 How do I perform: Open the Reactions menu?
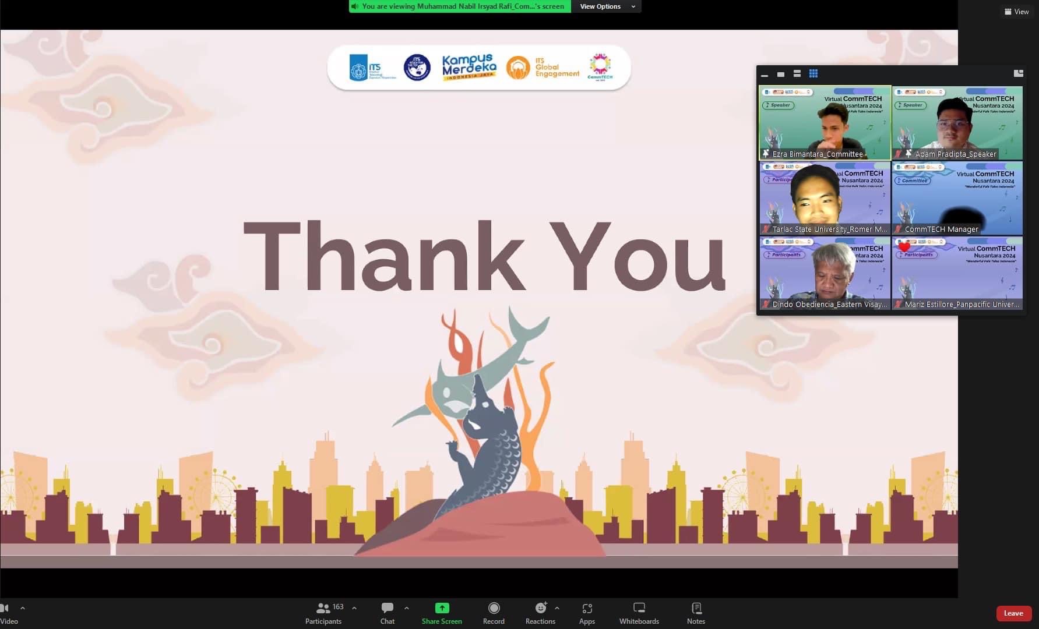540,613
